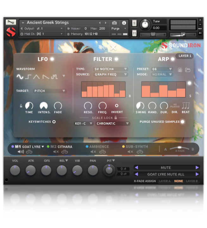Viewport: 207px width, 228px height.
Task: Expand the LFO Target Pitch dropdown
Action: tap(50, 91)
